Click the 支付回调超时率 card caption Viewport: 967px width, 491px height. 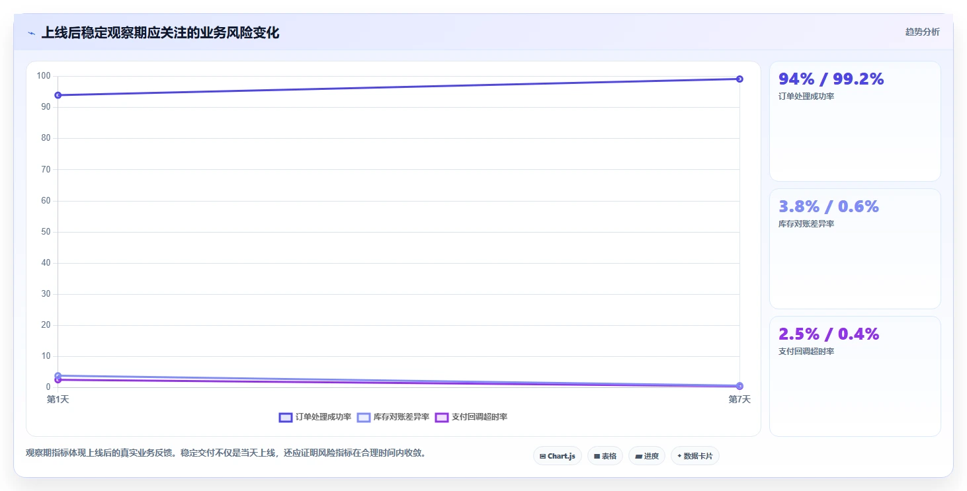click(806, 352)
